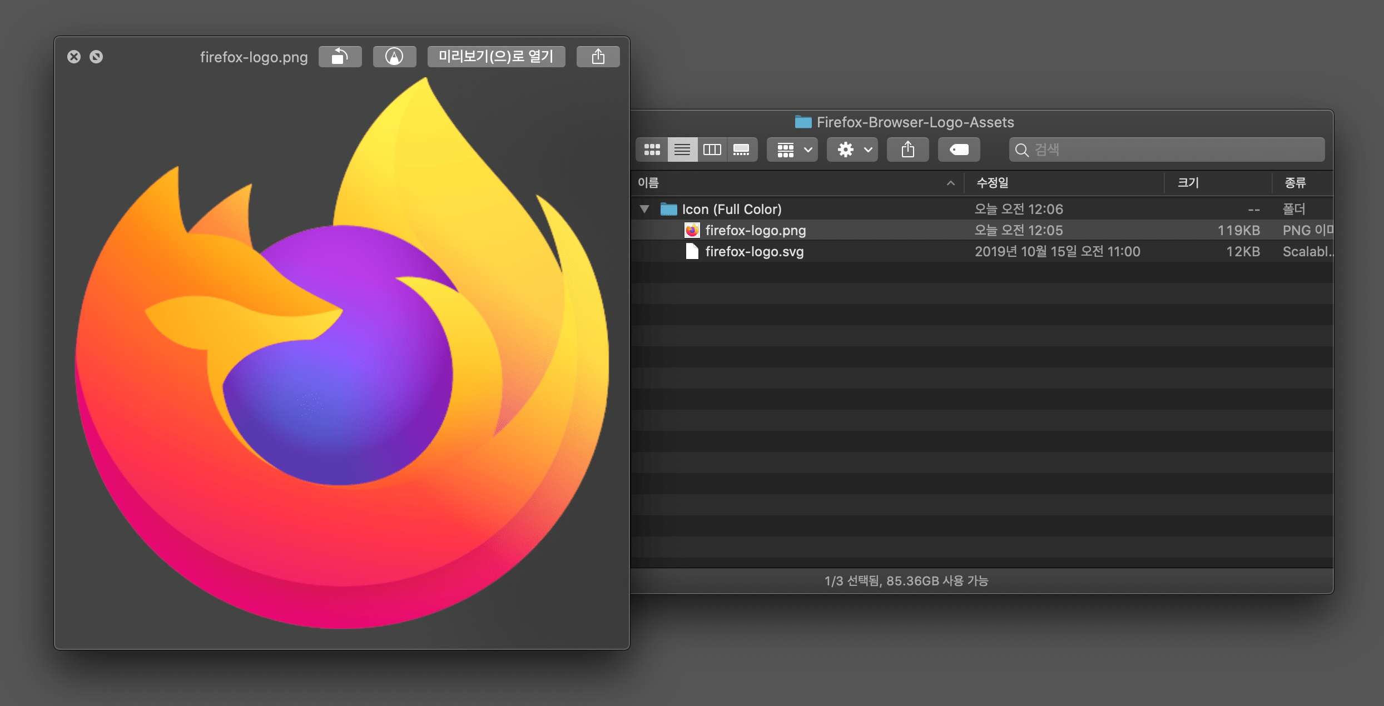Switch Finder to list view
1384x706 pixels.
tap(682, 150)
